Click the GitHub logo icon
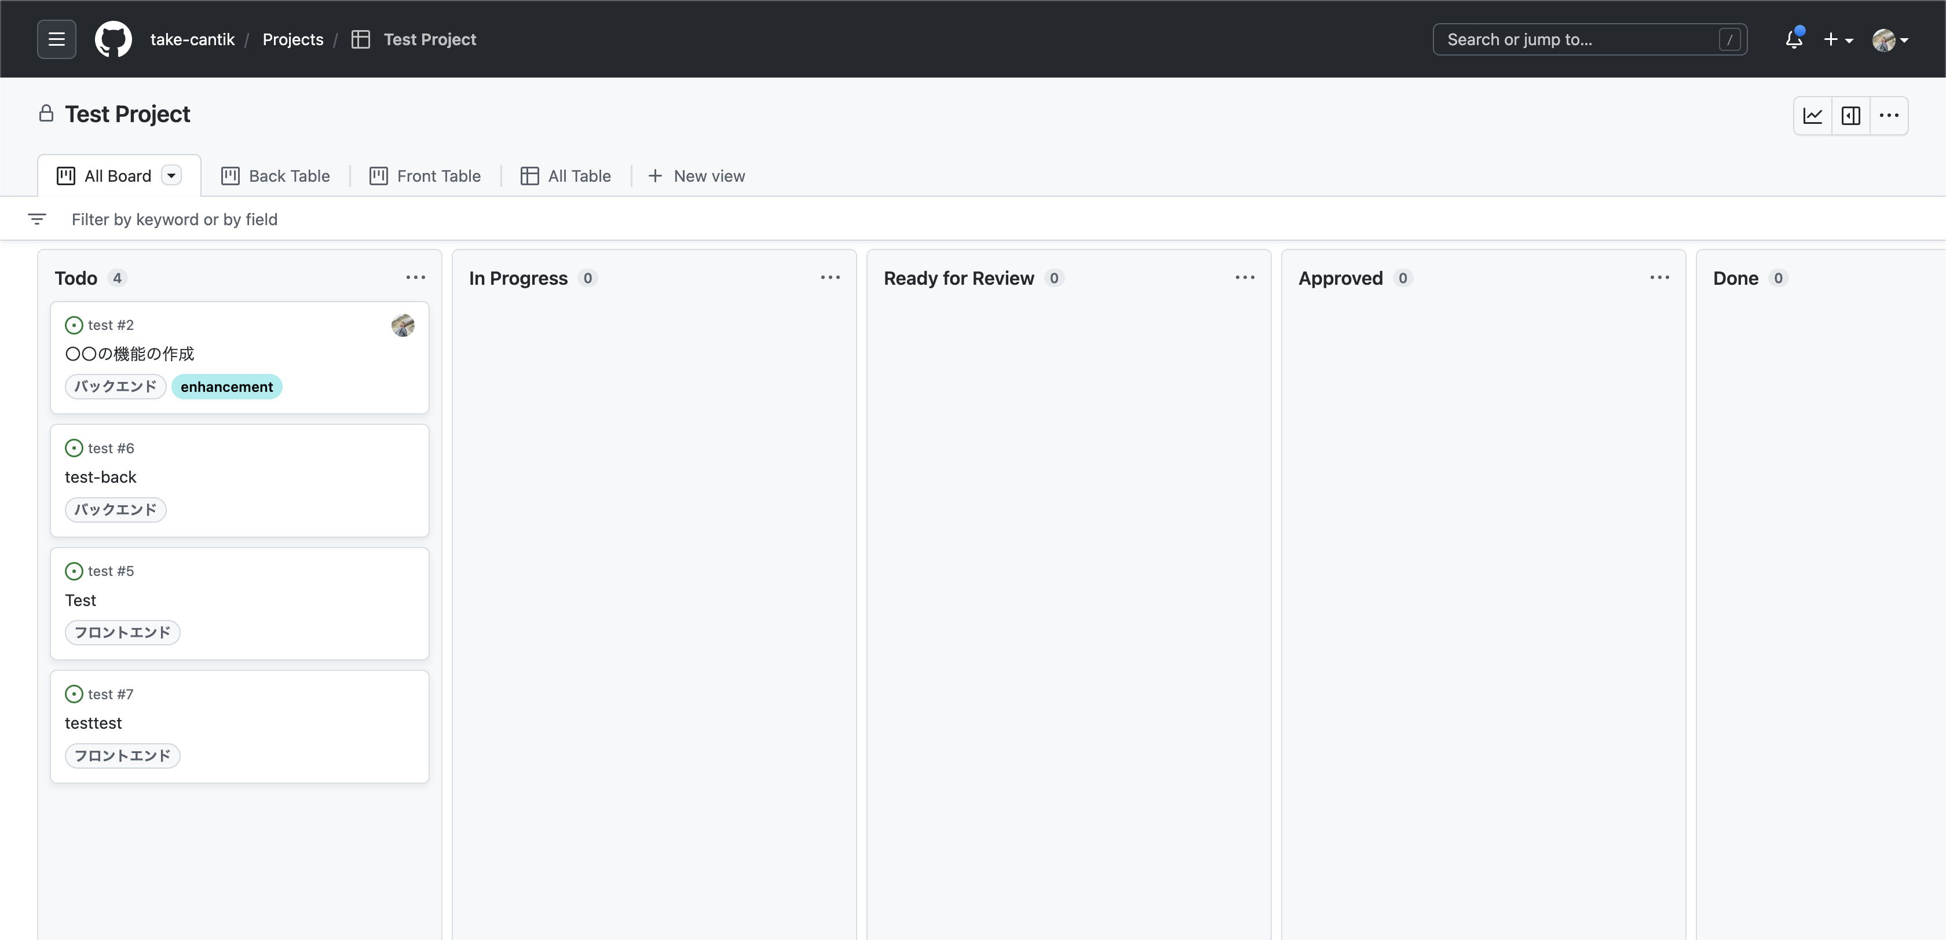The width and height of the screenshot is (1946, 940). pyautogui.click(x=114, y=39)
